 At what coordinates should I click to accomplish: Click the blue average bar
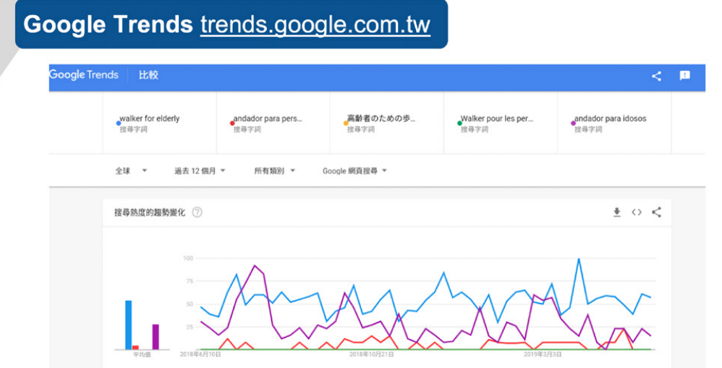tap(129, 325)
